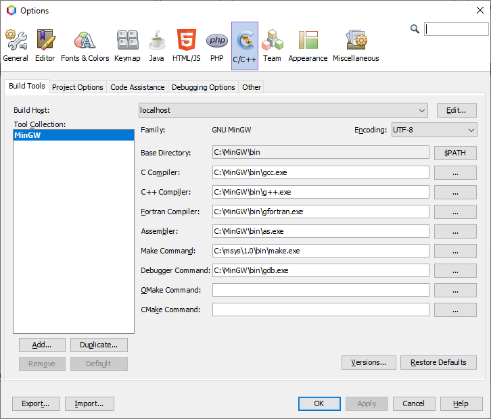Open the General options category

point(16,46)
